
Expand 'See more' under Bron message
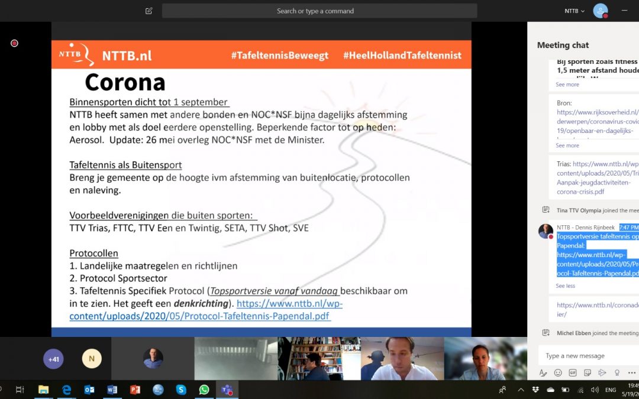pos(567,145)
